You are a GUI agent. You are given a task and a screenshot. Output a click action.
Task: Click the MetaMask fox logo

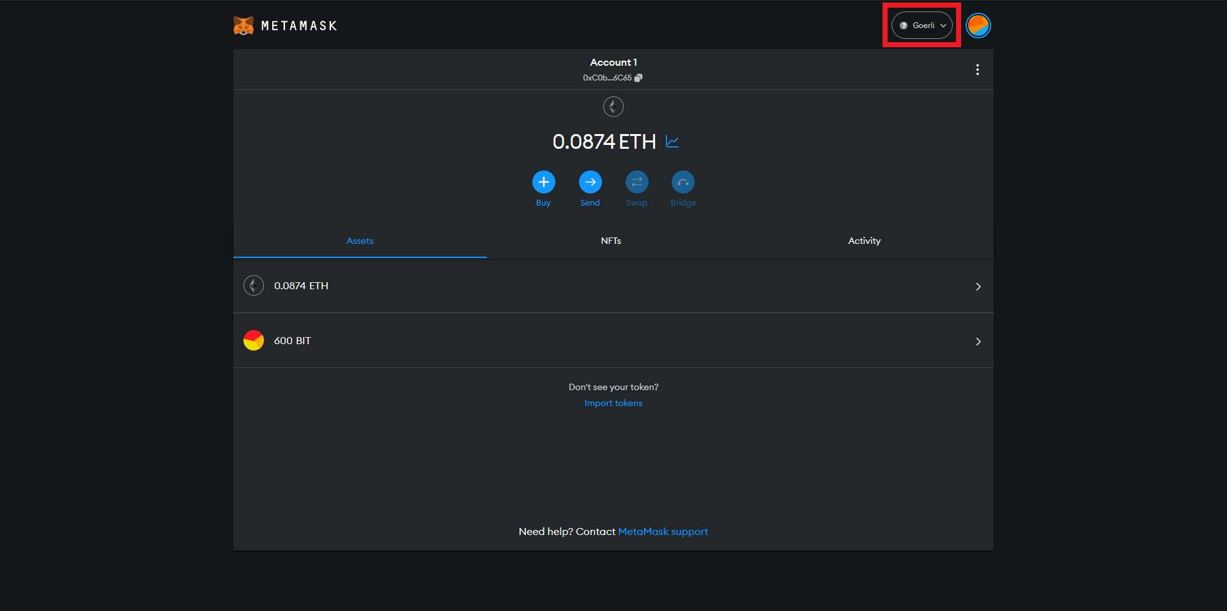pyautogui.click(x=243, y=26)
